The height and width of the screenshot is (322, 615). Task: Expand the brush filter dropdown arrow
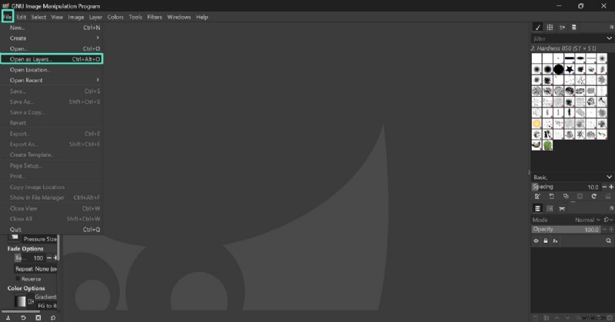(609, 38)
